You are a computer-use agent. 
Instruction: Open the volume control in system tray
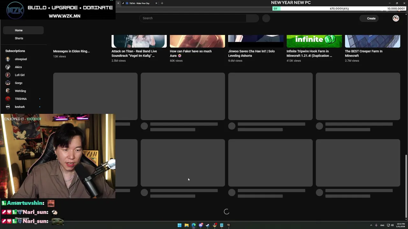click(392, 225)
